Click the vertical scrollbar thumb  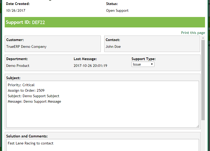tap(203, 78)
